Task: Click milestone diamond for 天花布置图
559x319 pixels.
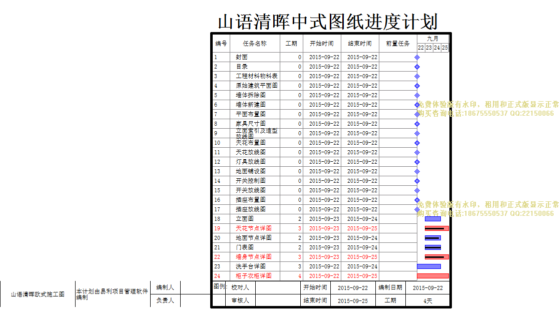Action: [417, 143]
